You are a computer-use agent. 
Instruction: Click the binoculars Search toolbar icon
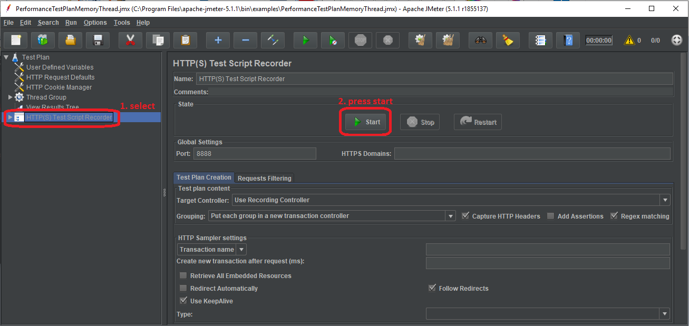coord(480,40)
